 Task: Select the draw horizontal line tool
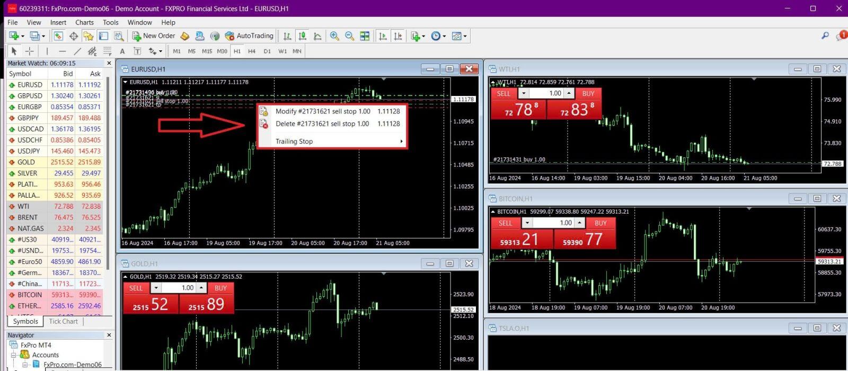pos(62,51)
